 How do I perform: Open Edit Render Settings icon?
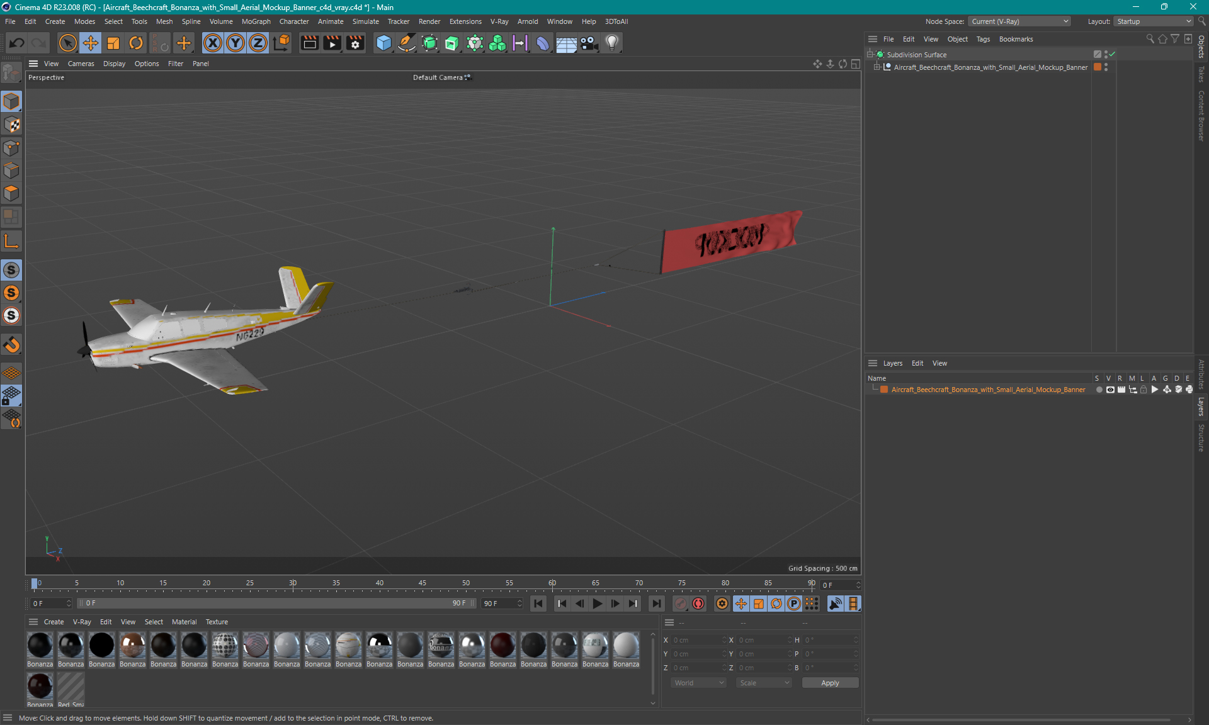click(x=355, y=43)
